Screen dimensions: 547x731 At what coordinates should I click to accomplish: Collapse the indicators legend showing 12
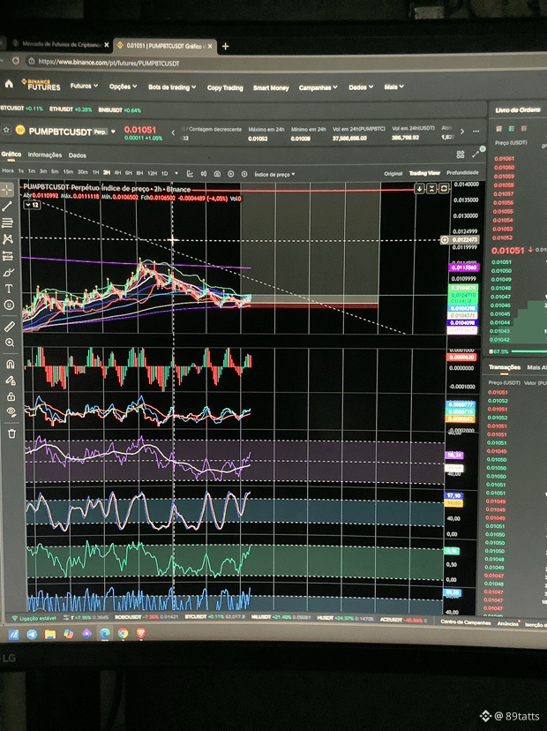[32, 205]
